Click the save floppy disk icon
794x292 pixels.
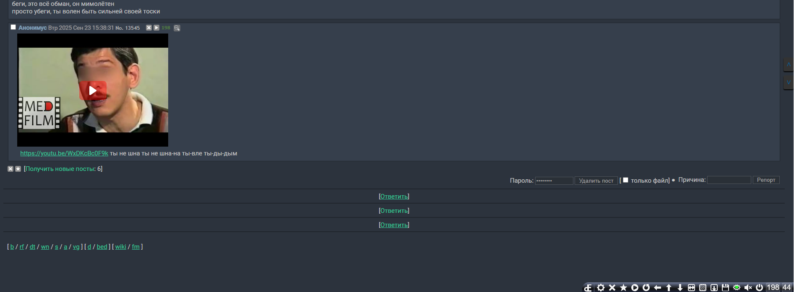point(725,287)
